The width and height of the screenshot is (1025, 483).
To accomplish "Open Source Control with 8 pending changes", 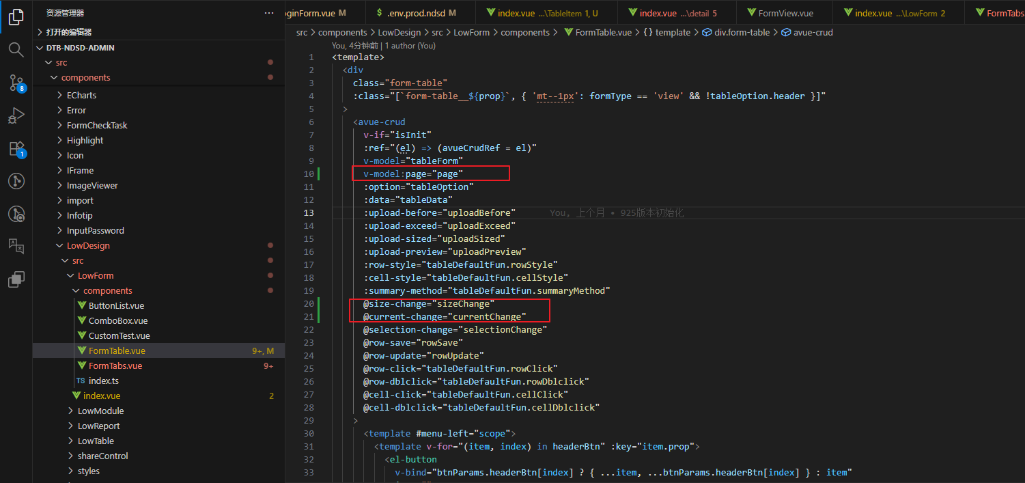I will (16, 83).
